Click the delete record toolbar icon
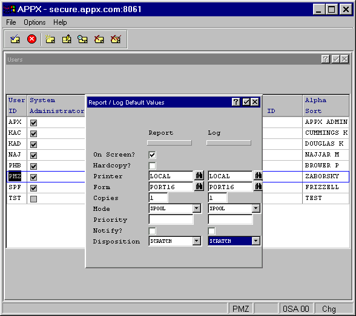Screen dimensions: 356x316 click(x=99, y=39)
